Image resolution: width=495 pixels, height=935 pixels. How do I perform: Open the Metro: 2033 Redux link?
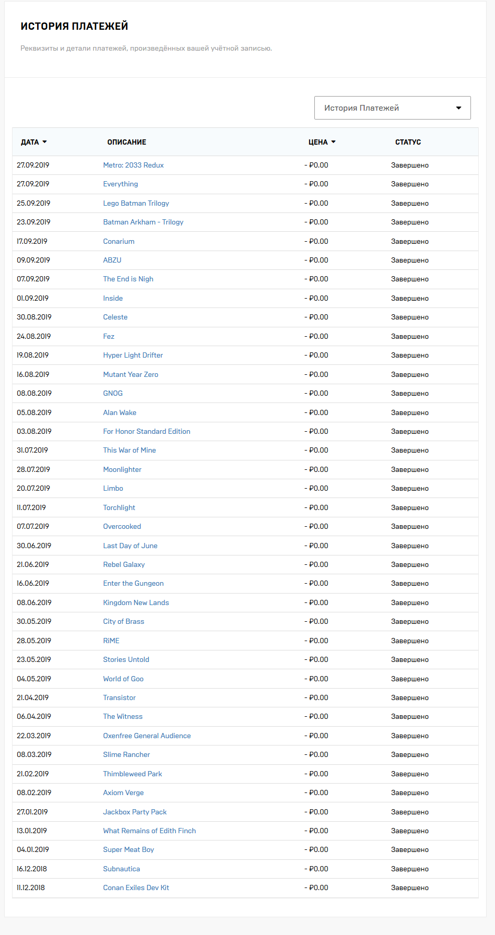[x=133, y=165]
